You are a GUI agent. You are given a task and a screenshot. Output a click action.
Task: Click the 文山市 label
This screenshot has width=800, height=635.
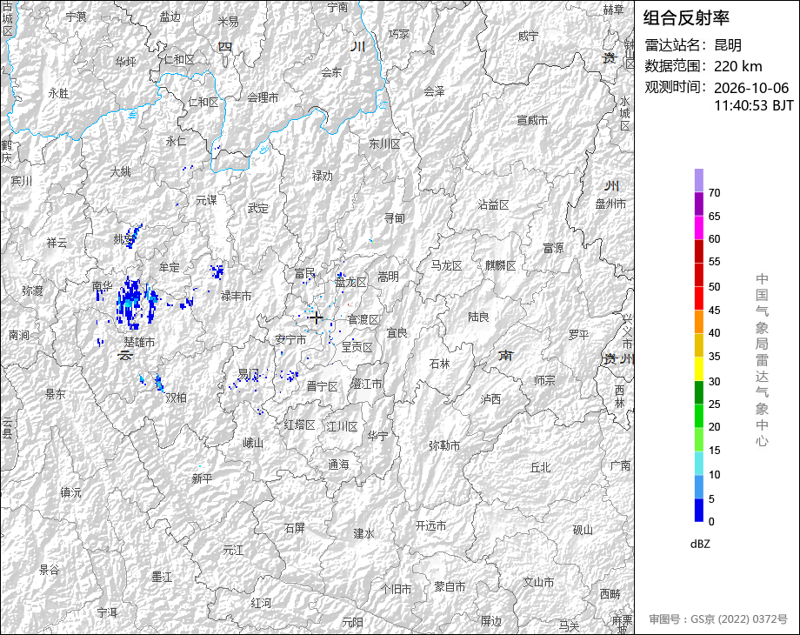click(538, 582)
